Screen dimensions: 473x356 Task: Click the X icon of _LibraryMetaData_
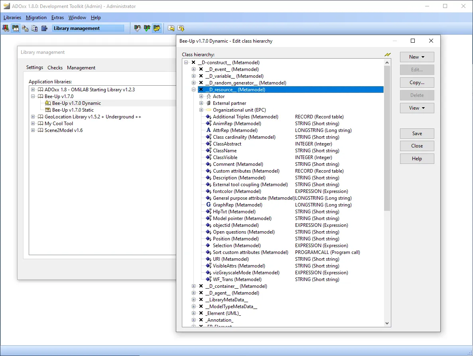tap(201, 300)
